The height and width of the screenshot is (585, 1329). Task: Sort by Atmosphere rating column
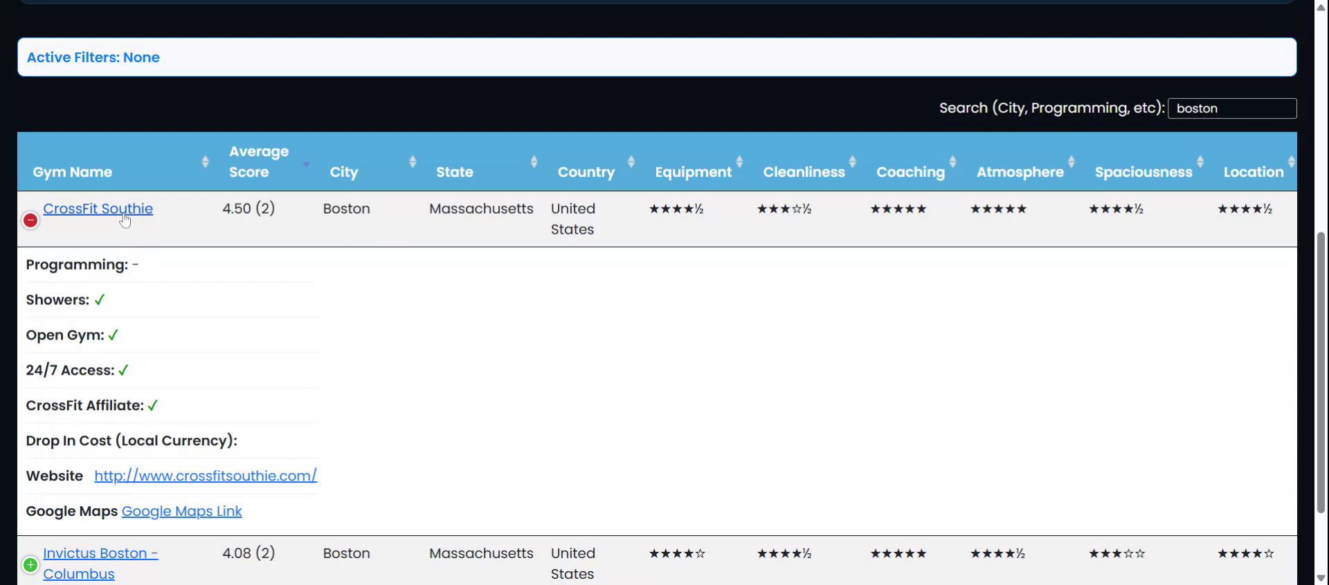pos(1022,162)
